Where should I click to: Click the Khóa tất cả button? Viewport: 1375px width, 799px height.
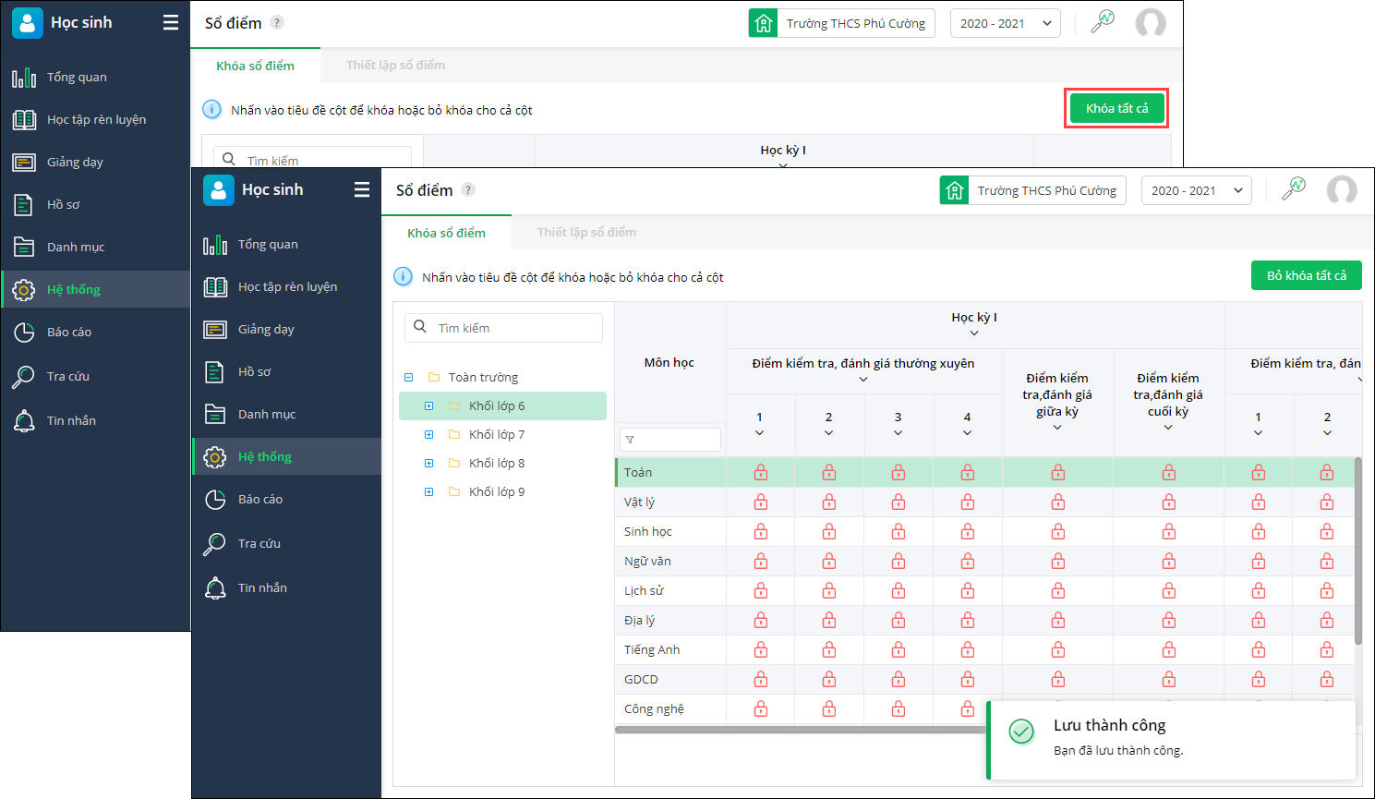tap(1116, 109)
